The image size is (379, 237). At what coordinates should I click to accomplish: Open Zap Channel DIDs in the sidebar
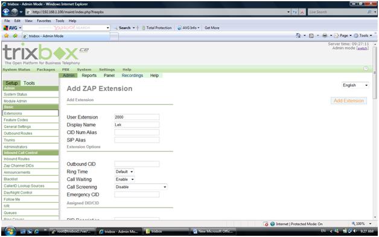(30, 165)
